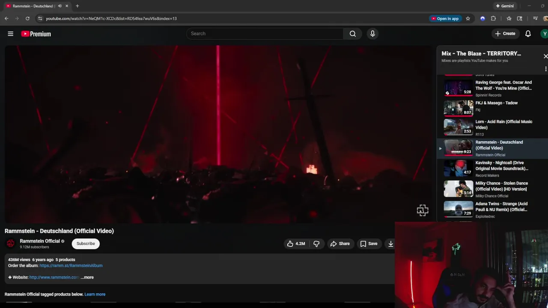Click the '436M views' text
Screen dimensions: 548x308
[x=19, y=260]
